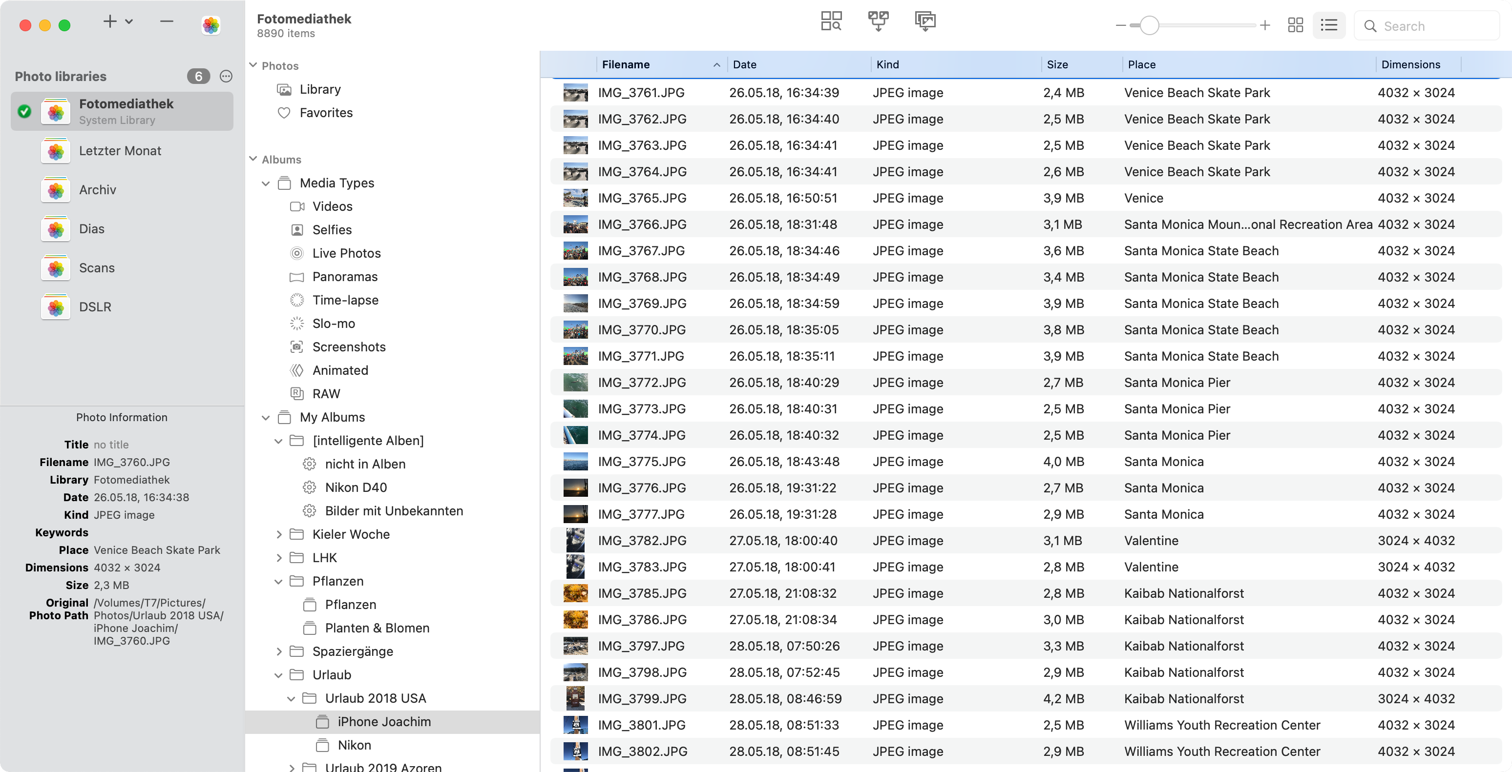Open the add library dropdown arrow
1512x772 pixels.
pyautogui.click(x=129, y=22)
